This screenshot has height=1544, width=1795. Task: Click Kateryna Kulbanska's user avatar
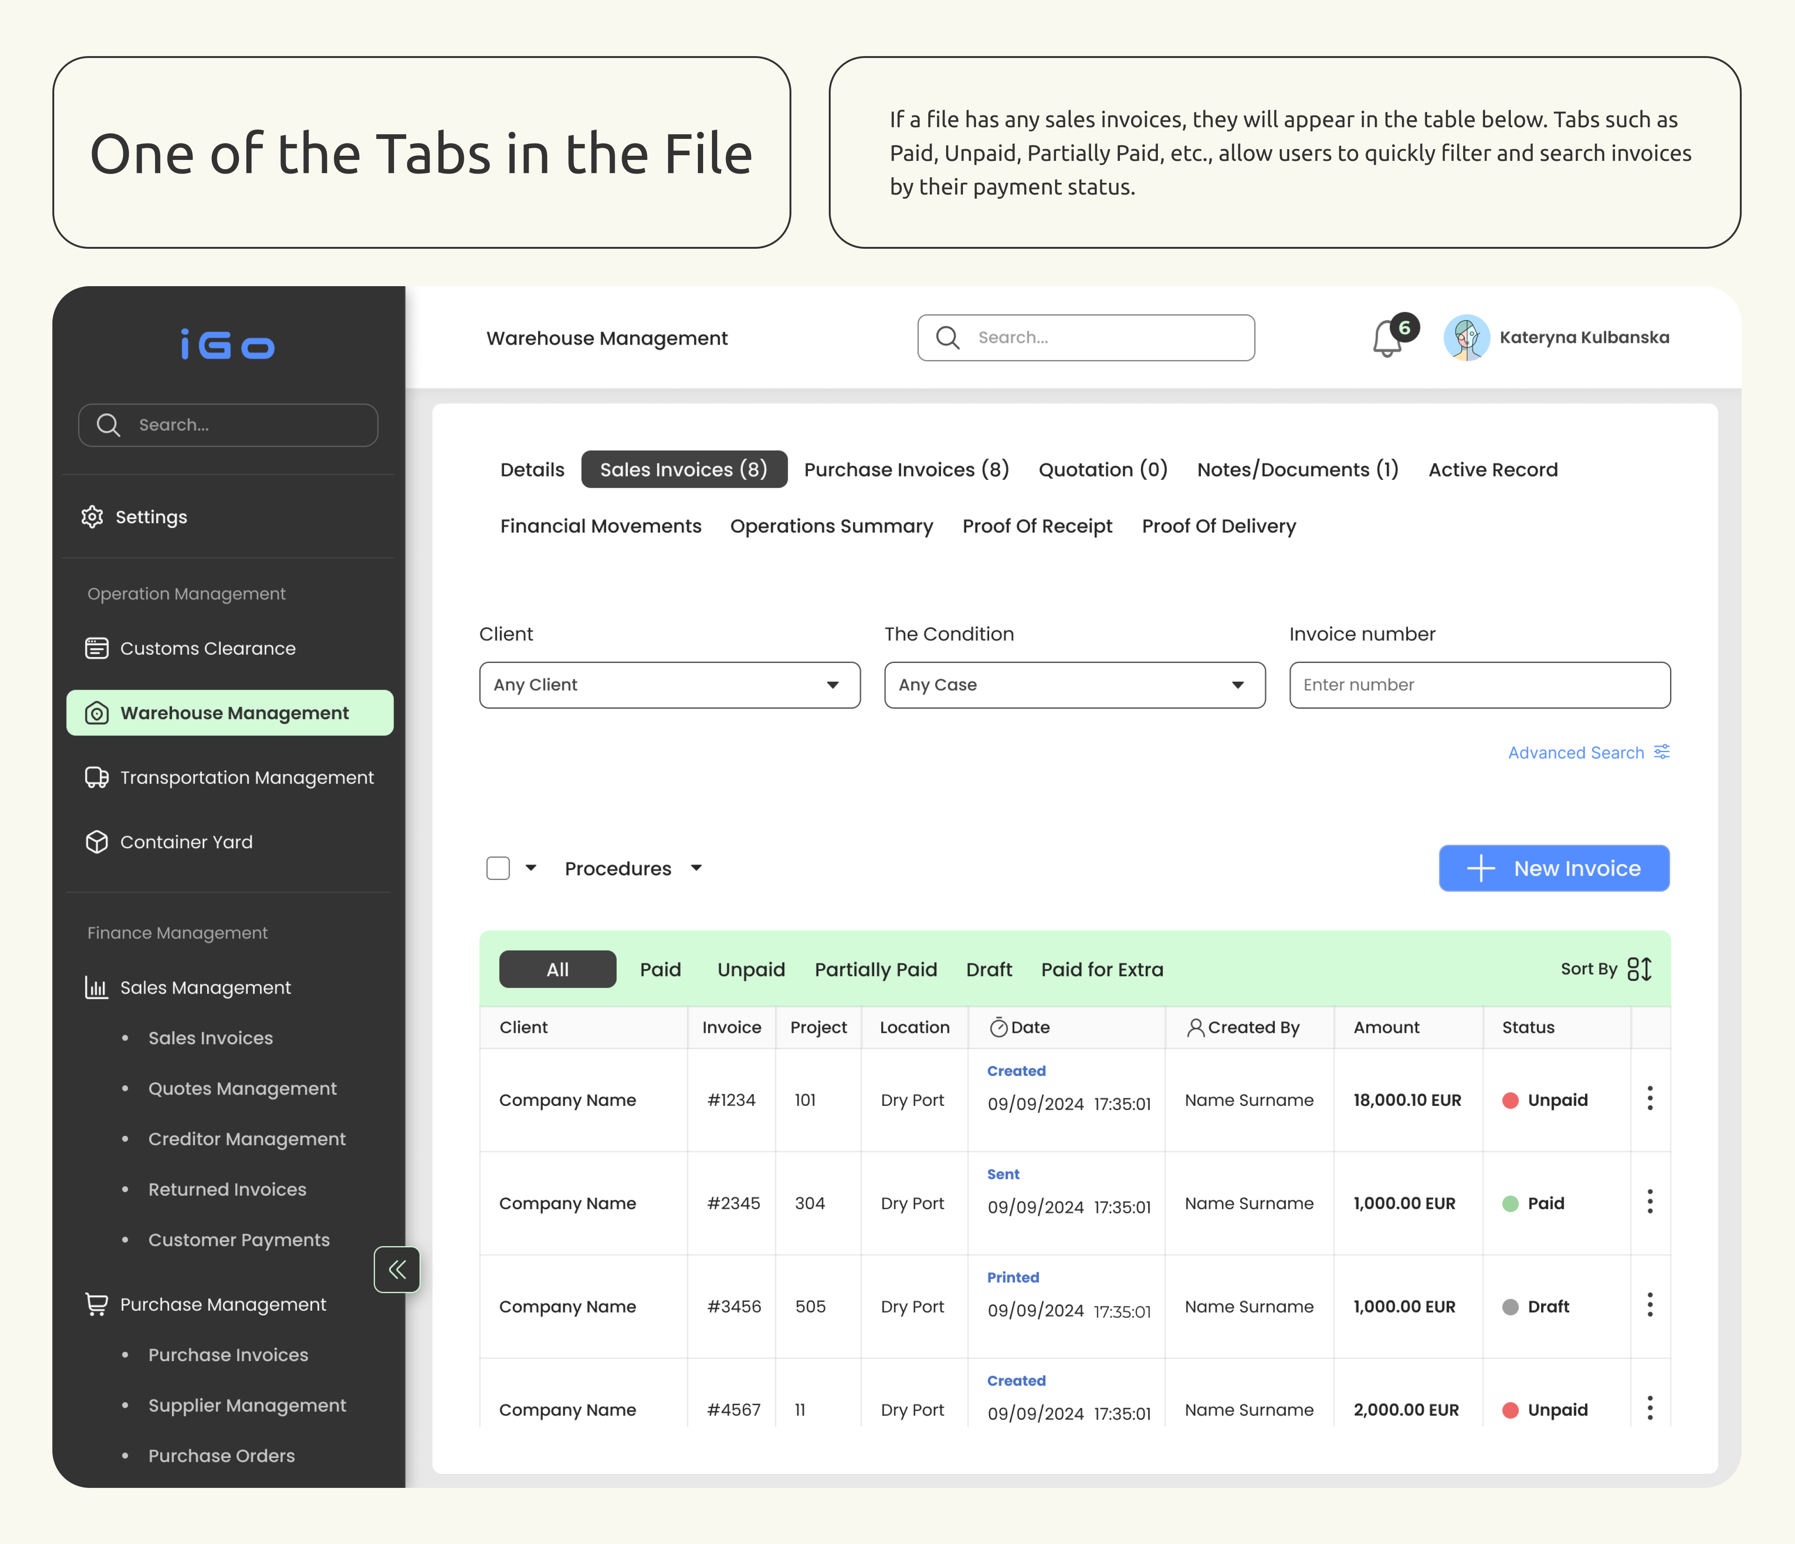click(x=1466, y=337)
